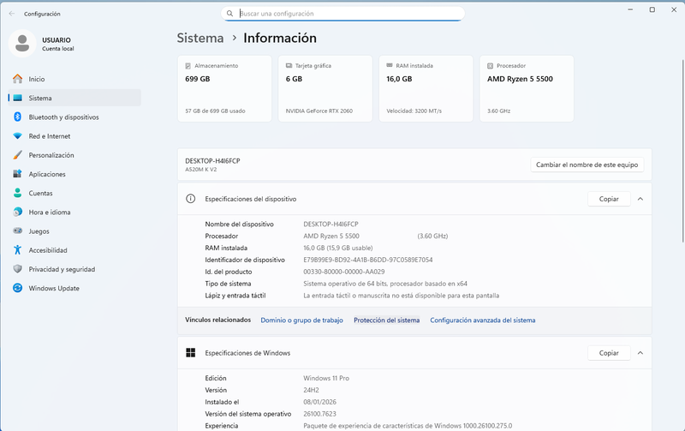Click the A520M K V2 model text

click(x=201, y=170)
